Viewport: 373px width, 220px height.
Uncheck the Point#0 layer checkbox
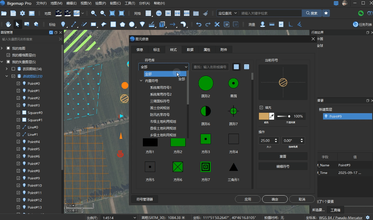coord(19,84)
